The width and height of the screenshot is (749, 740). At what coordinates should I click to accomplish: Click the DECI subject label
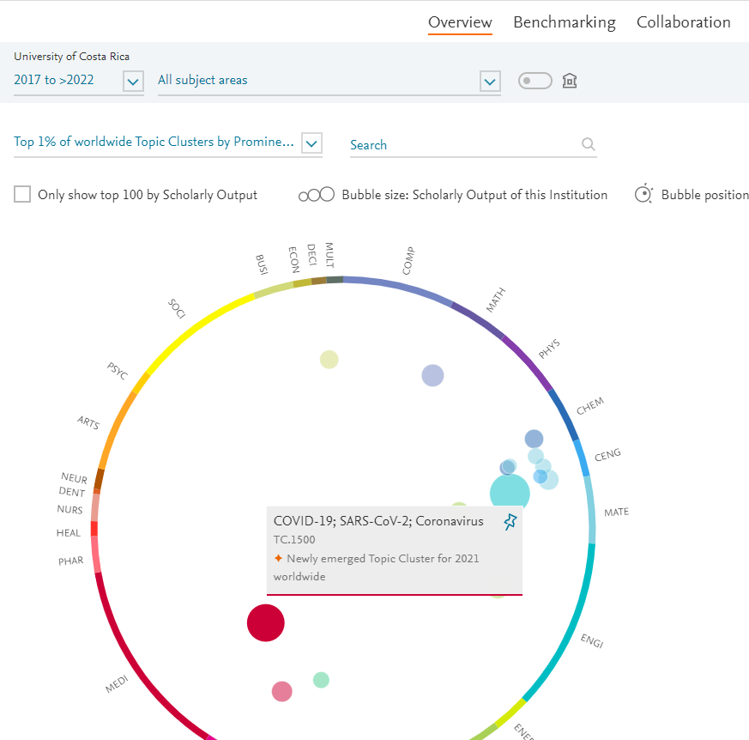311,255
